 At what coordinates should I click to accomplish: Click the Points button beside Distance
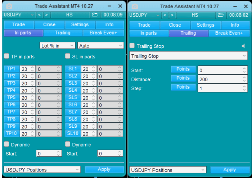tap(183, 78)
